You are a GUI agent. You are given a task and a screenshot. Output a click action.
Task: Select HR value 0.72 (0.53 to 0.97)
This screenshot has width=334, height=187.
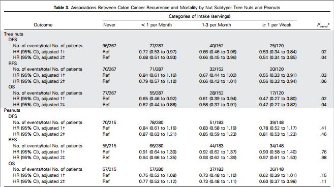tap(158, 52)
